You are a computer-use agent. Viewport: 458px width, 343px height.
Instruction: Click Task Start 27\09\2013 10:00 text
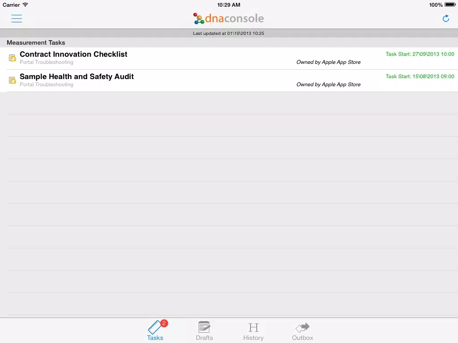point(420,54)
